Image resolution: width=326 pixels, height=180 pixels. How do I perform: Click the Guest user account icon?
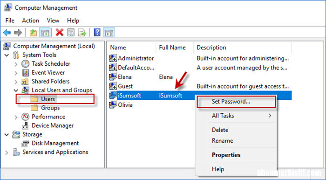coord(113,86)
